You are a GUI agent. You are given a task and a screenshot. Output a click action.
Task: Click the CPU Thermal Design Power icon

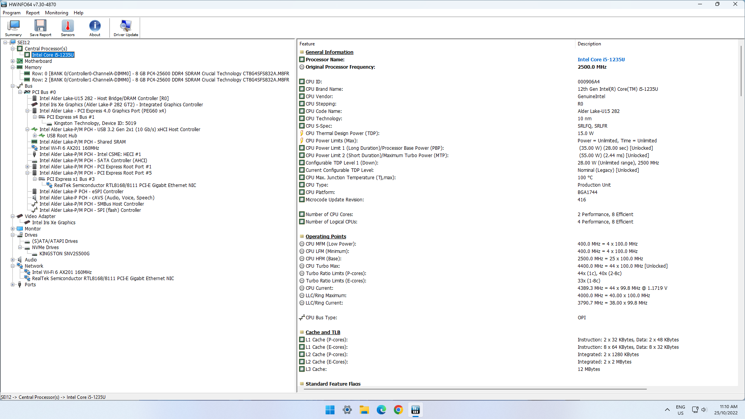point(301,133)
